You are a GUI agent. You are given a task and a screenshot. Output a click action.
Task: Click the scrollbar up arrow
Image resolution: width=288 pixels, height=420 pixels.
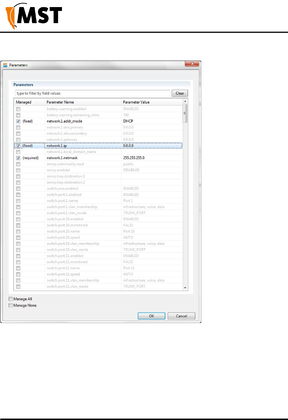point(185,101)
